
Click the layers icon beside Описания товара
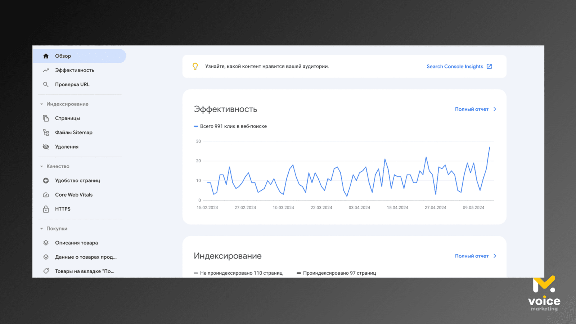46,243
